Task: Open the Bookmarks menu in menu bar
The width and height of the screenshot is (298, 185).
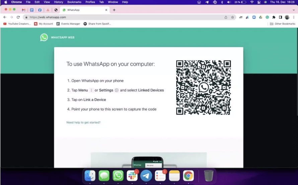Action: tap(74, 2)
